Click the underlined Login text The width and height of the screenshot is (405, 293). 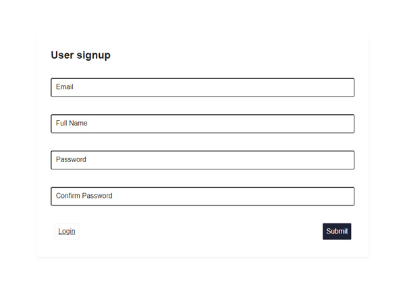pyautogui.click(x=67, y=232)
